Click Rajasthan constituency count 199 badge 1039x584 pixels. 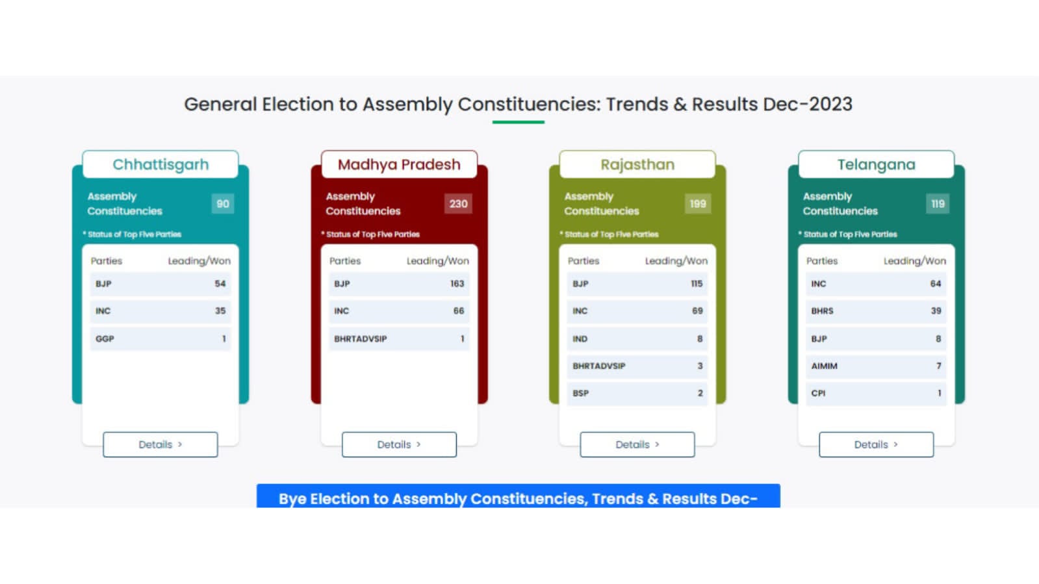(698, 203)
